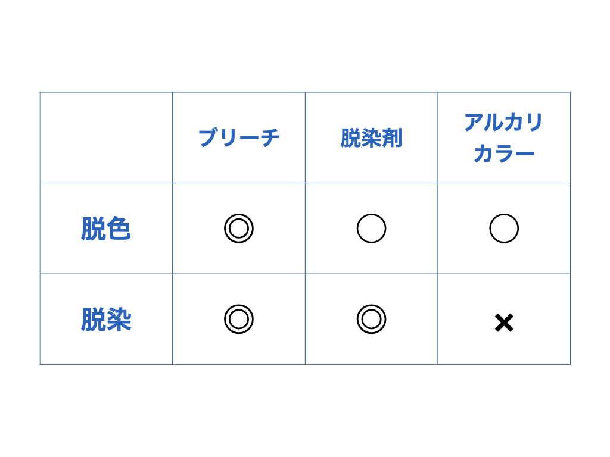Screen dimensions: 610x457
Task: Select the 脱染剤 column header text
Action: coord(371,138)
